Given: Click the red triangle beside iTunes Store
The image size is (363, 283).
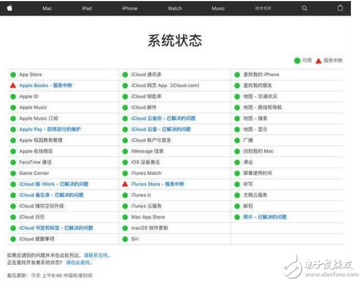Looking at the screenshot, I should (x=125, y=184).
